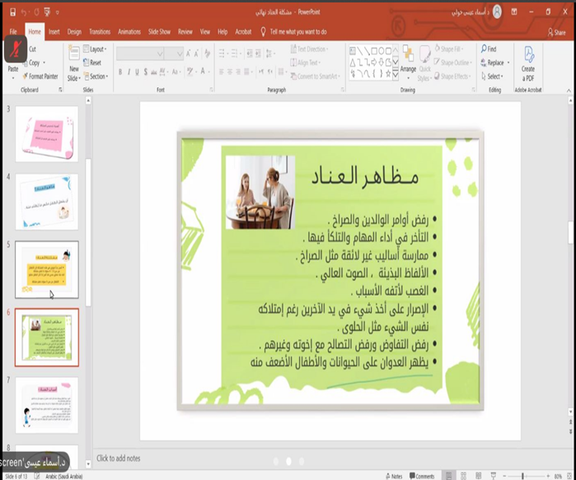Viewport: 576px width, 480px height.
Task: Expand the Layout dropdown
Action: click(x=96, y=49)
